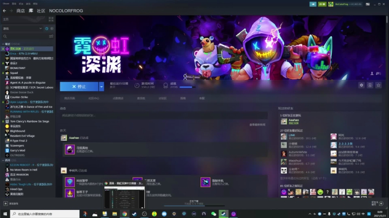This screenshot has width=389, height=218.
Task: Go back with the left arrow
Action: (x=4, y=11)
